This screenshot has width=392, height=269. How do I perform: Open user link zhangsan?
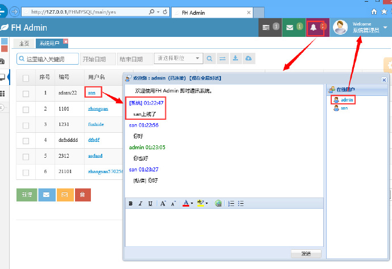tap(98, 109)
